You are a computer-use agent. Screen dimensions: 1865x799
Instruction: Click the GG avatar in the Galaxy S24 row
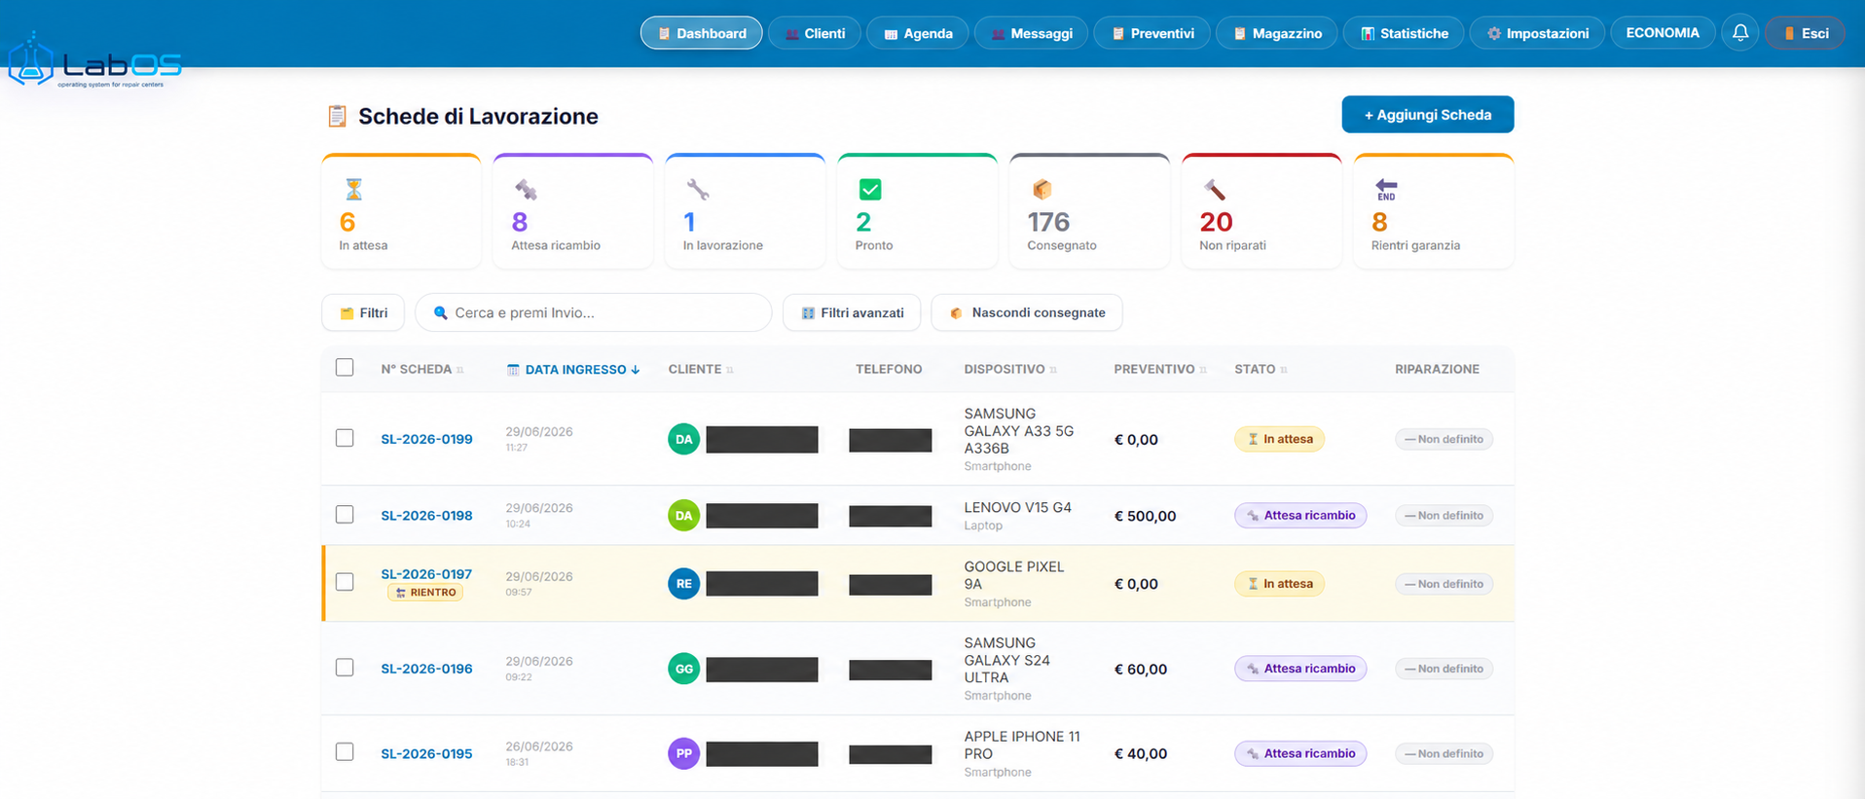[x=684, y=669]
